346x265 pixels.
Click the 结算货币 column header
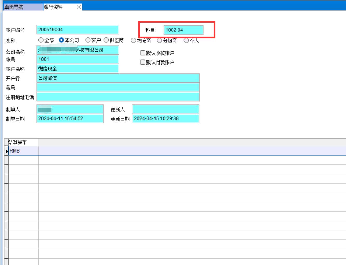[23, 142]
